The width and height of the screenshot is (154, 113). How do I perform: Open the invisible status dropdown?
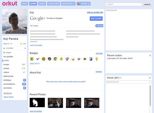tap(15, 48)
